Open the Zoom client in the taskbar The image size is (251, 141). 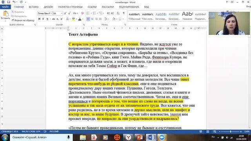(x=162, y=137)
